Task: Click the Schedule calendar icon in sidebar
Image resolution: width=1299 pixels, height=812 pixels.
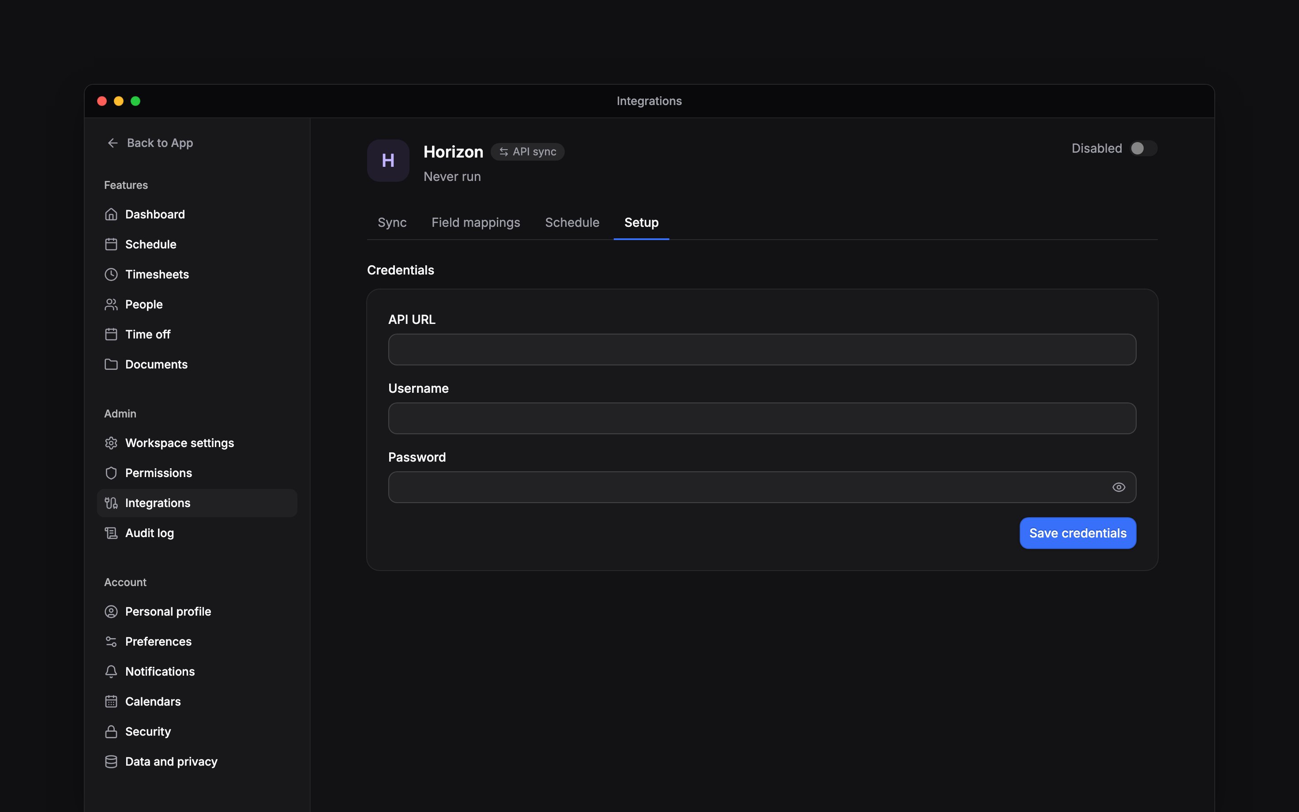Action: pos(111,244)
